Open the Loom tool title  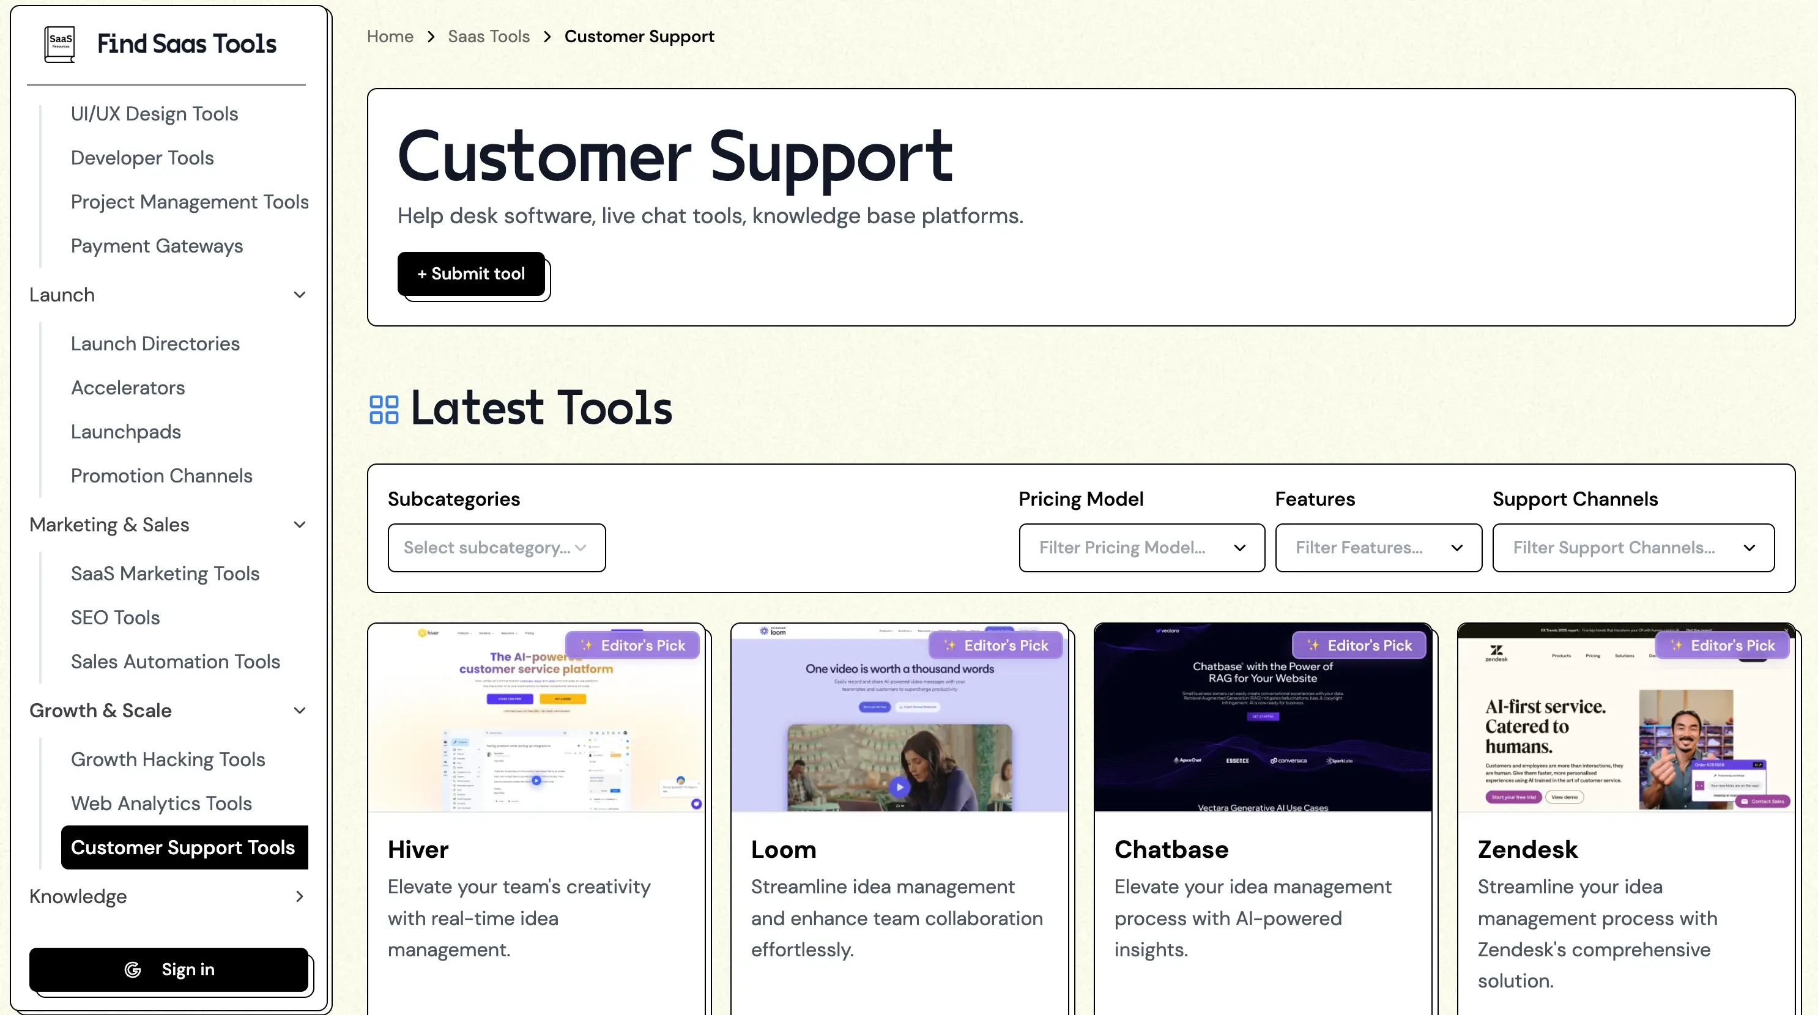784,849
